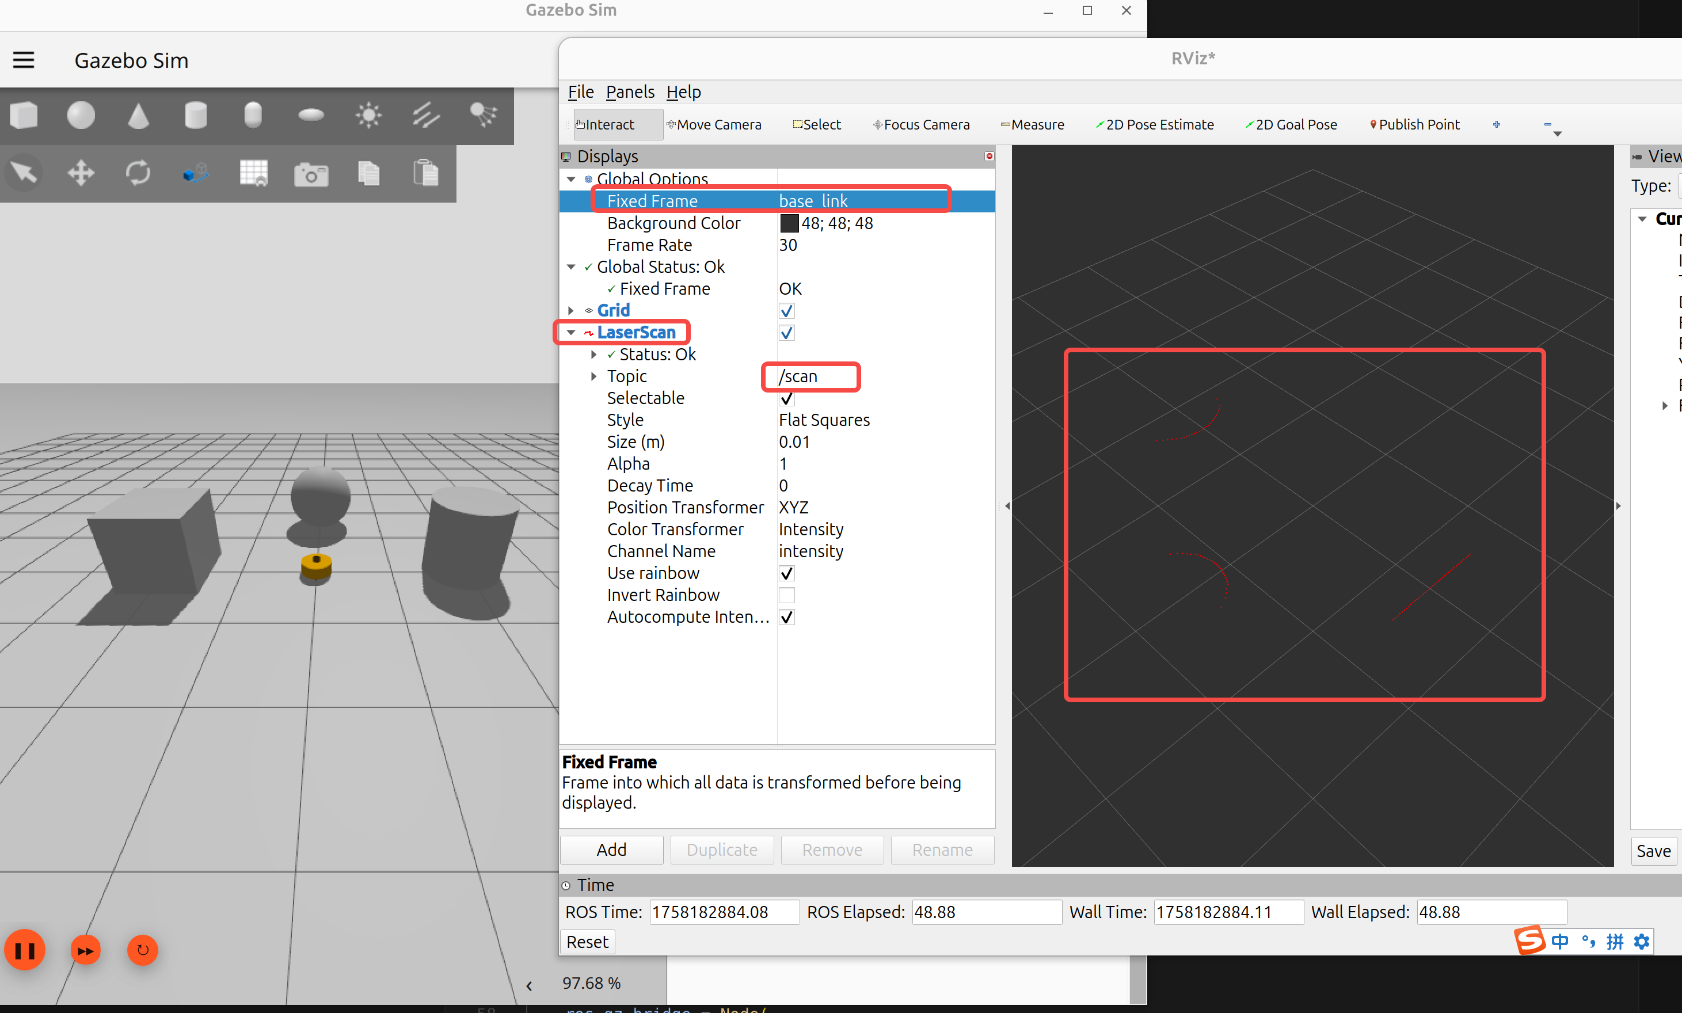Expand the Grid display properties
This screenshot has width=1682, height=1013.
tap(570, 311)
